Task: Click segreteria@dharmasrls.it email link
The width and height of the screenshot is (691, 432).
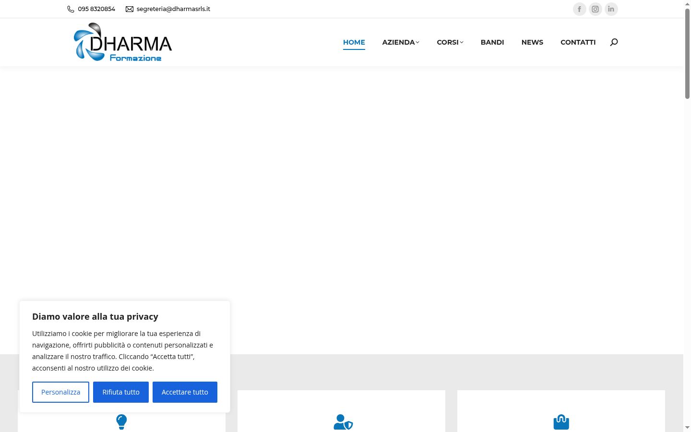Action: coord(173,9)
